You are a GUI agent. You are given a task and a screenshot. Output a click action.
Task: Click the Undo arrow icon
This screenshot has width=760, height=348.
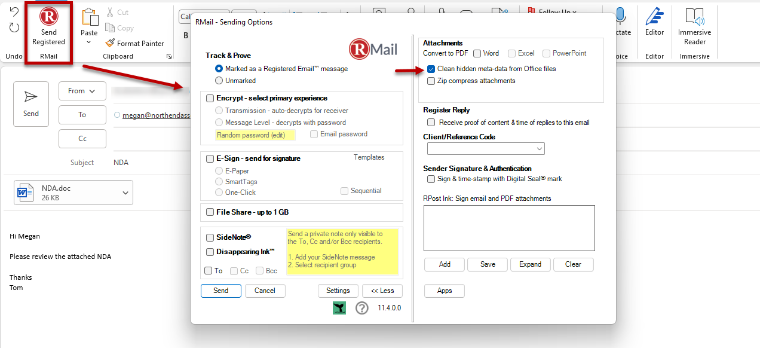14,13
